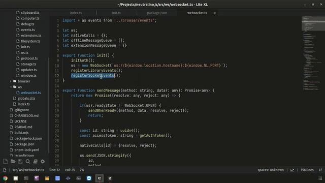Click '156 lines' in the status bar
This screenshot has height=183, width=325.
click(x=307, y=170)
